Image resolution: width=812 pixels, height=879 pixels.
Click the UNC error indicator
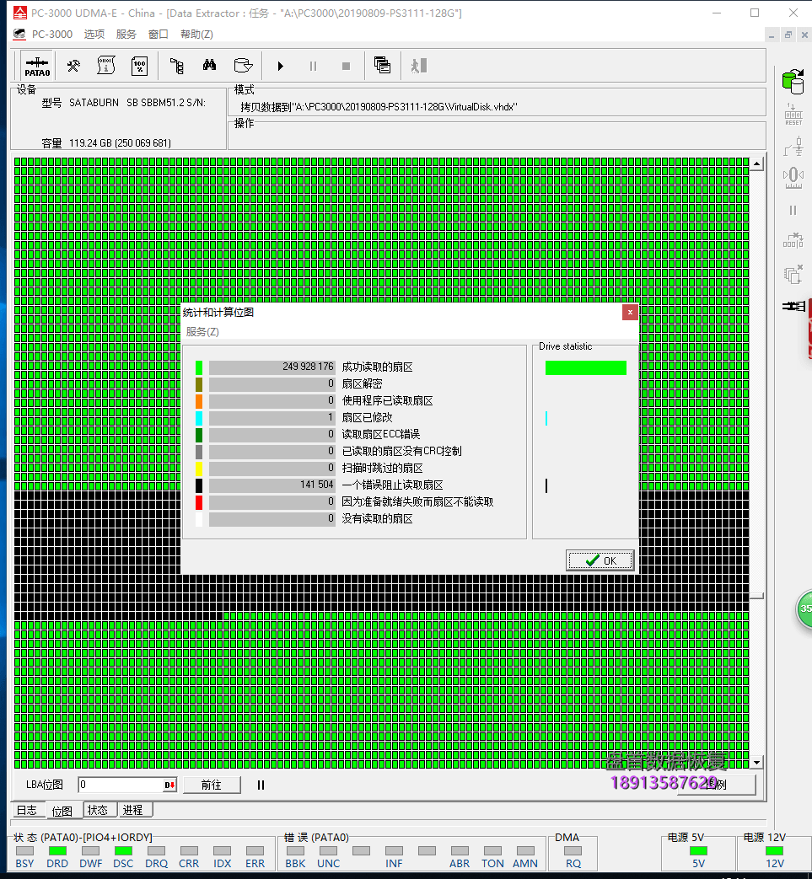tap(329, 850)
